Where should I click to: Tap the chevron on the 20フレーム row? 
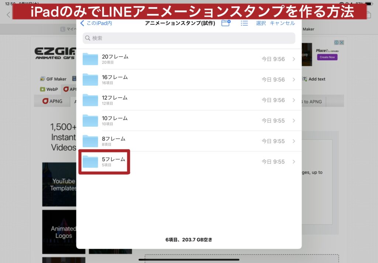click(x=293, y=59)
